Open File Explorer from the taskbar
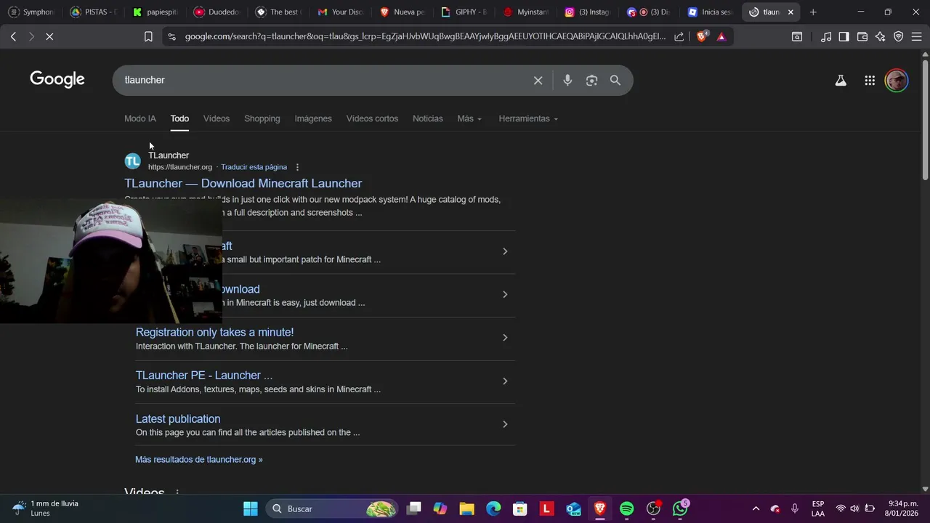The height and width of the screenshot is (523, 930). pos(466,508)
